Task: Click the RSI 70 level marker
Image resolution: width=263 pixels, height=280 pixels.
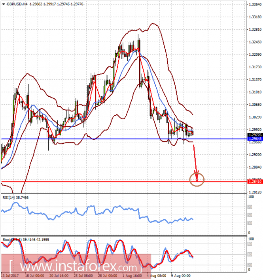Action: [250, 207]
